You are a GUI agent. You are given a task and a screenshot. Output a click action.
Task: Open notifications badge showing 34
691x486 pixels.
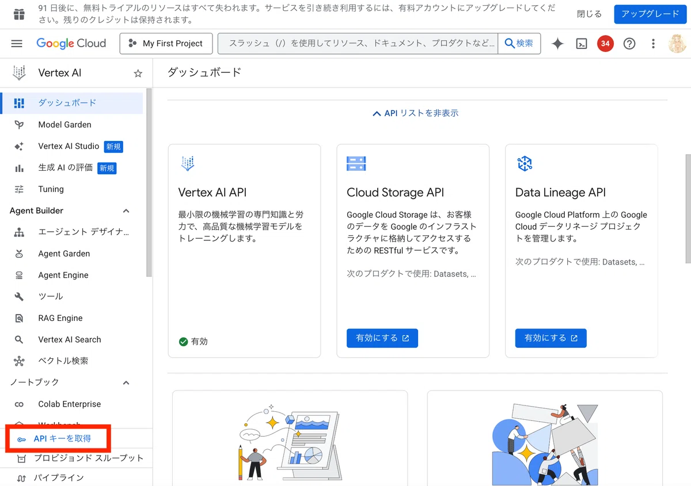pos(605,44)
